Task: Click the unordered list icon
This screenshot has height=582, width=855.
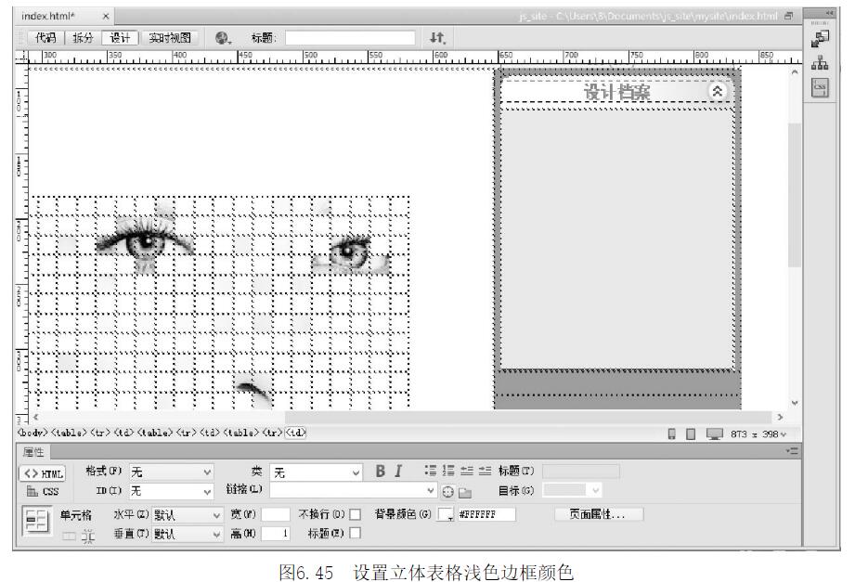Action: click(x=431, y=472)
